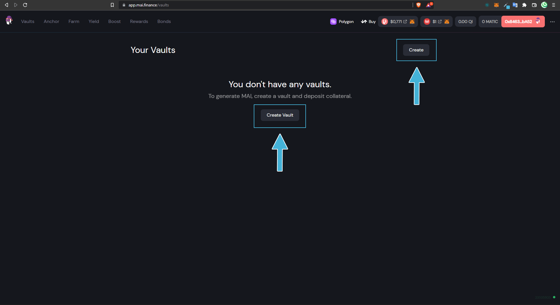
Task: Click the Mai Finance wizard logo
Action: [9, 21]
